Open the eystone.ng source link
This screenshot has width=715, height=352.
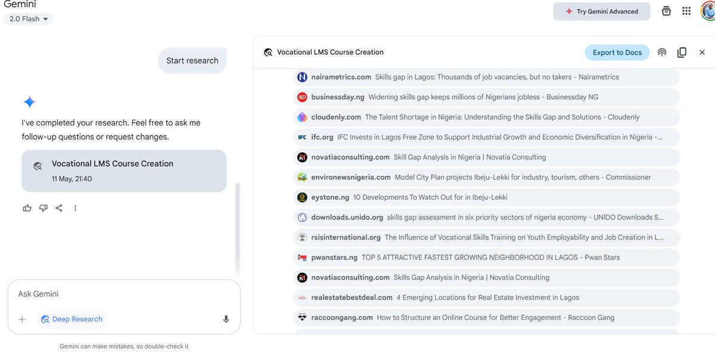click(x=487, y=197)
